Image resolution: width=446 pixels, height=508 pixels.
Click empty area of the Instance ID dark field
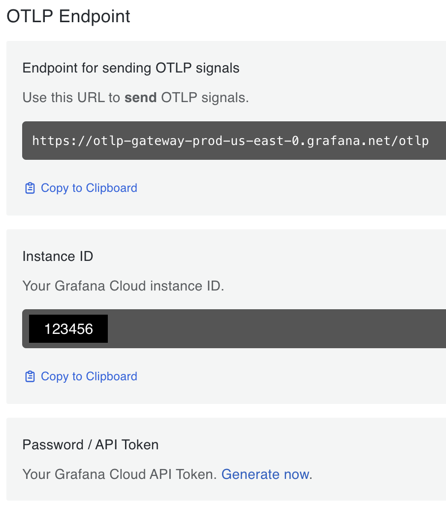coord(275,329)
